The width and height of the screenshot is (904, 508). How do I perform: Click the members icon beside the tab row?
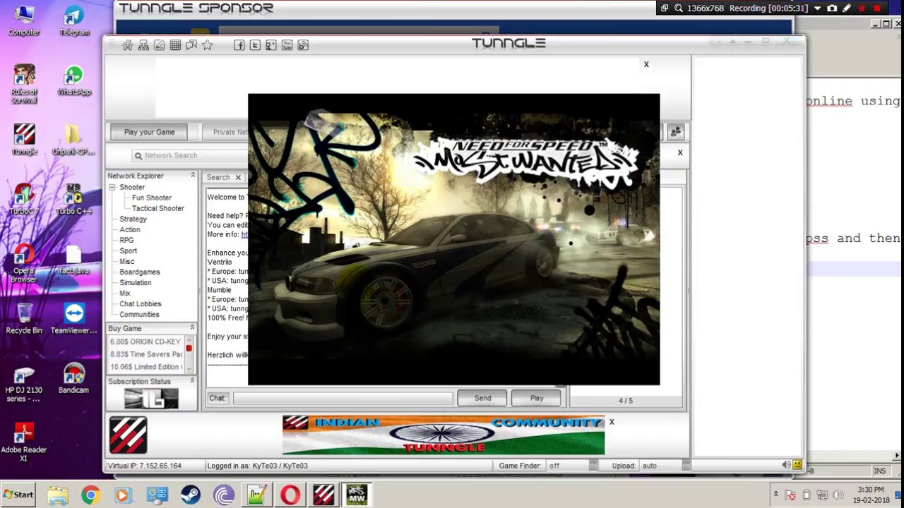click(676, 132)
